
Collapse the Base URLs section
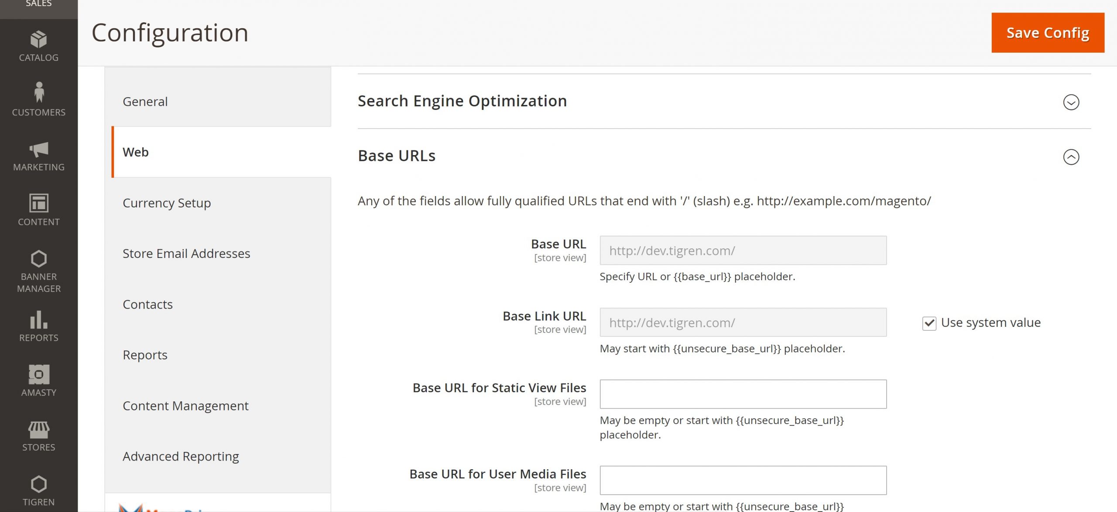tap(1071, 157)
